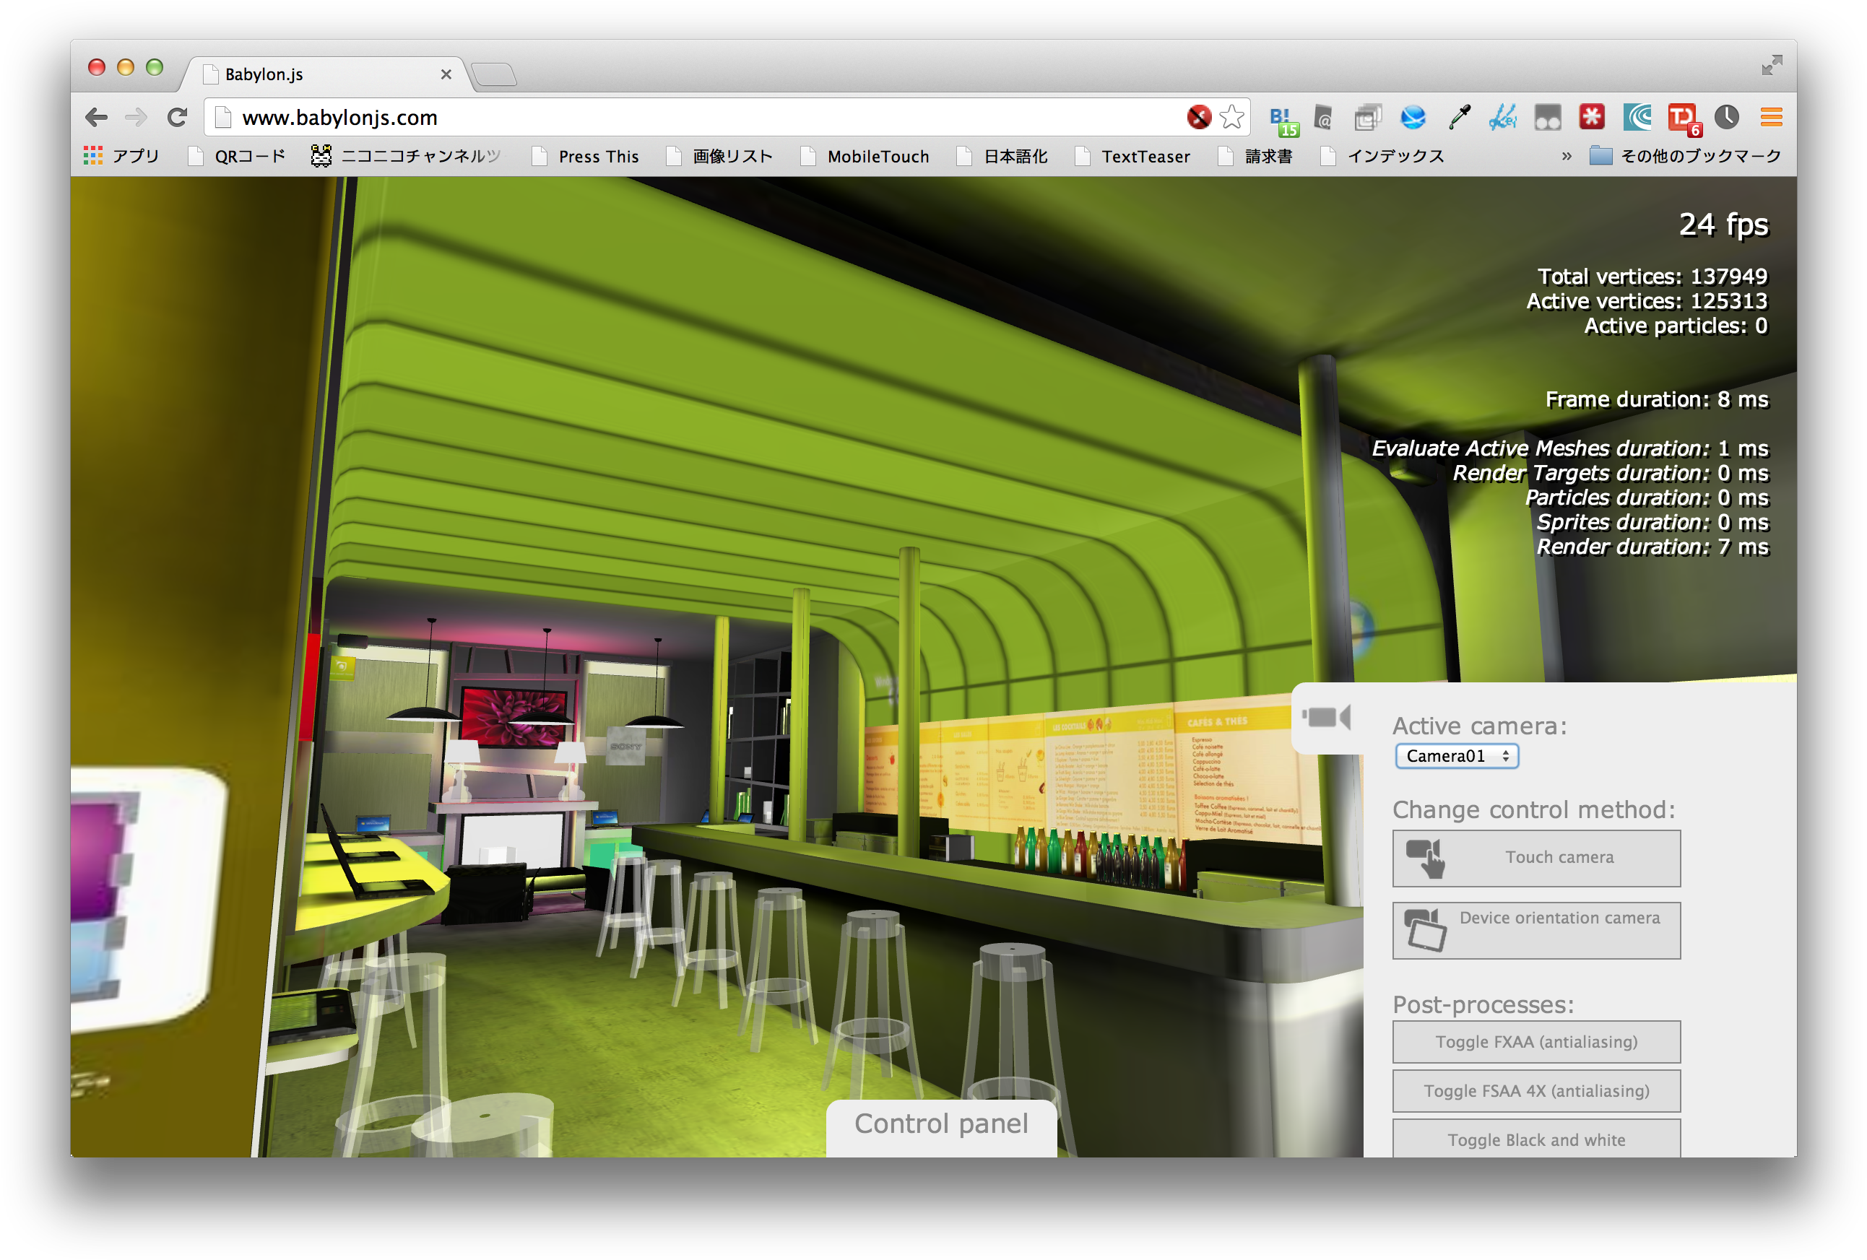Image resolution: width=1867 pixels, height=1260 pixels.
Task: Activate the eyedropper color picker extension
Action: click(x=1459, y=118)
